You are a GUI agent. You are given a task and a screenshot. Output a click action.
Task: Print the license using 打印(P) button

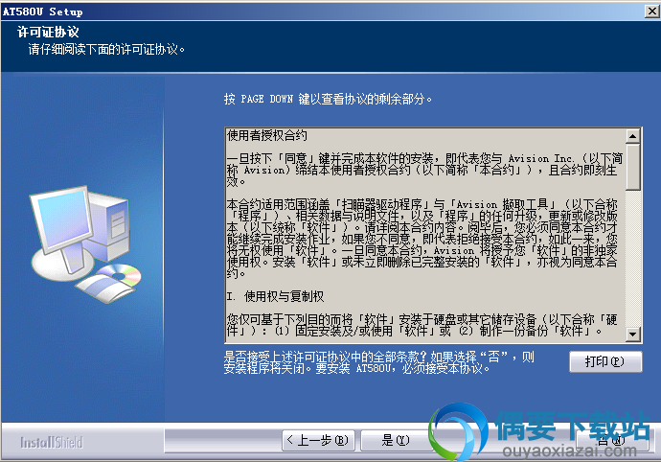pos(605,361)
